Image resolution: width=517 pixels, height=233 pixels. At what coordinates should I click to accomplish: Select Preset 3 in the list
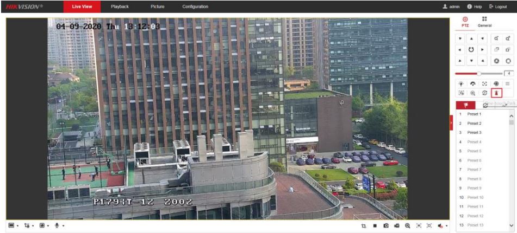pos(482,132)
